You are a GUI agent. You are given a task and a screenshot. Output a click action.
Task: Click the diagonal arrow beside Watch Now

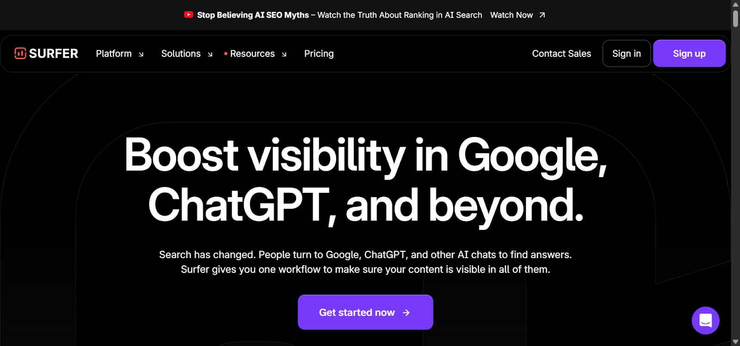pos(542,15)
